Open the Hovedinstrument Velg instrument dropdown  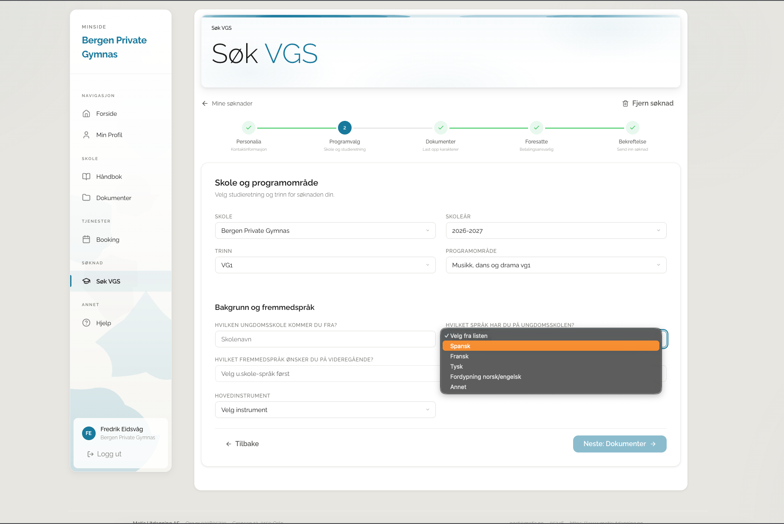pyautogui.click(x=325, y=410)
